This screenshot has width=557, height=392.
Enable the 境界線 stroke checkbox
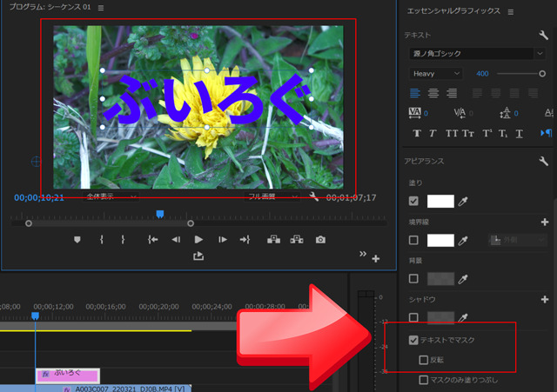pos(413,240)
